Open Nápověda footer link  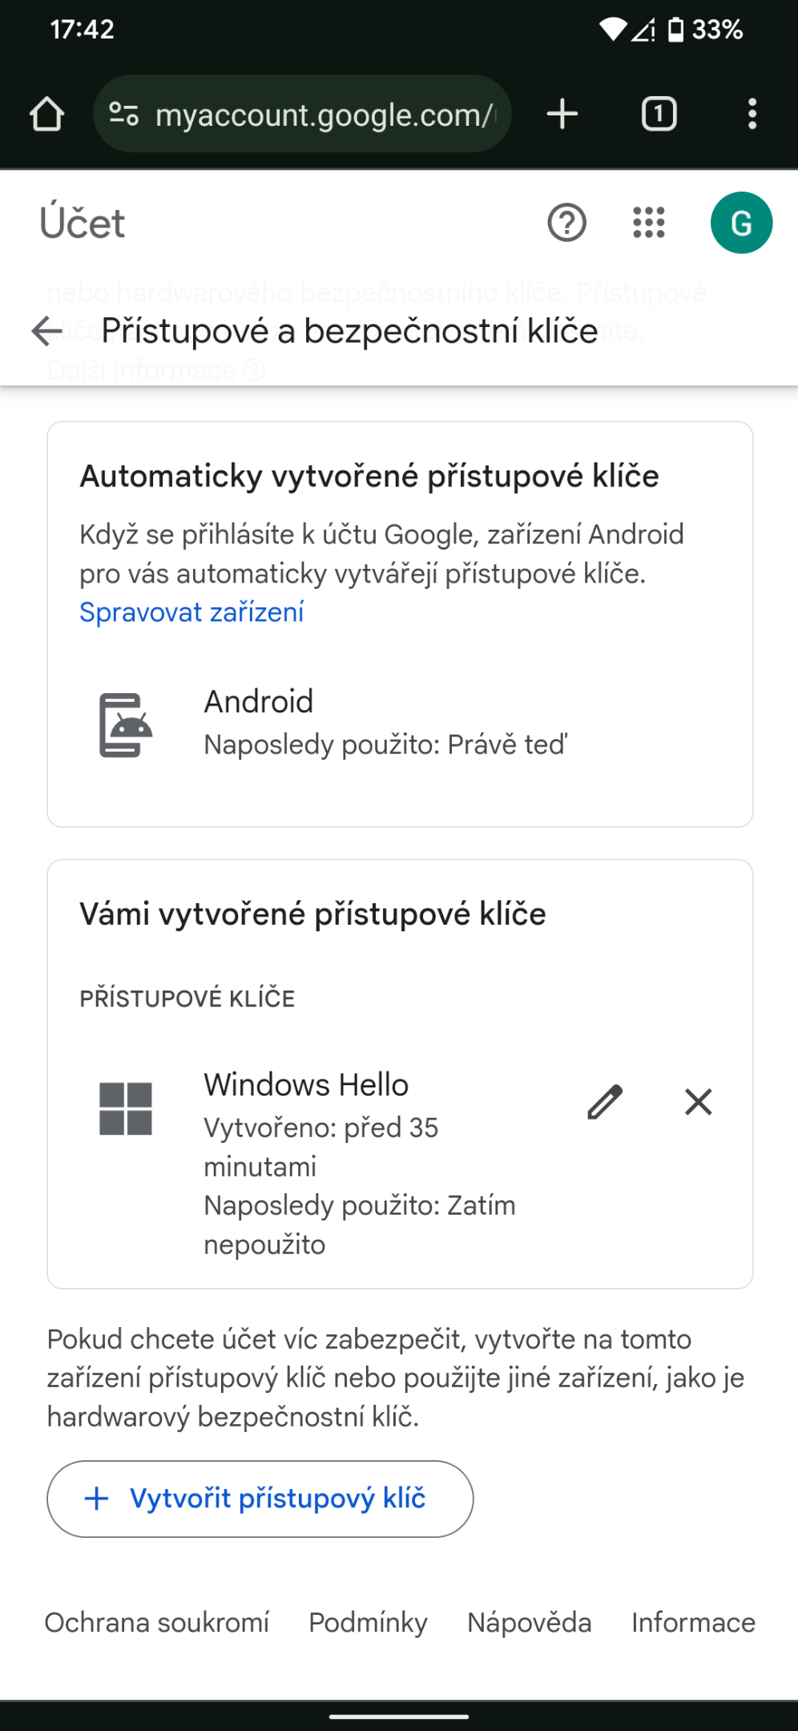(530, 1622)
